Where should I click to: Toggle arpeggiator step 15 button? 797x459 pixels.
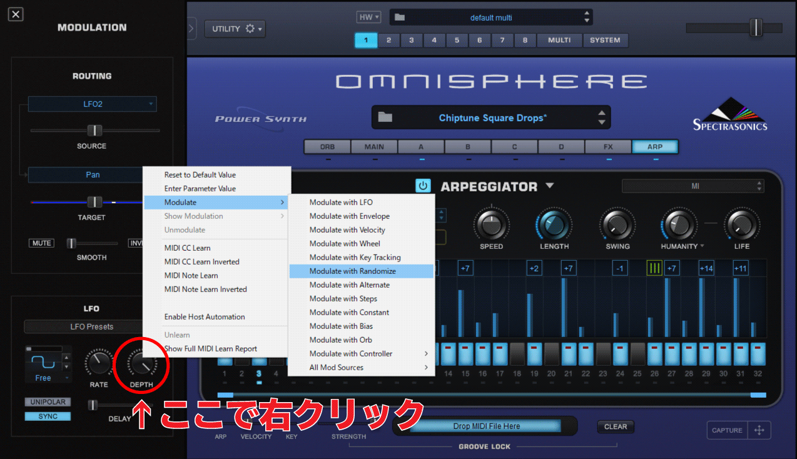click(465, 353)
